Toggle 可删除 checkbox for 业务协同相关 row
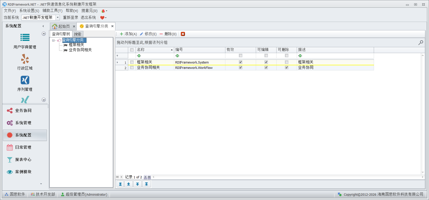This screenshot has height=200, width=429. point(287,68)
